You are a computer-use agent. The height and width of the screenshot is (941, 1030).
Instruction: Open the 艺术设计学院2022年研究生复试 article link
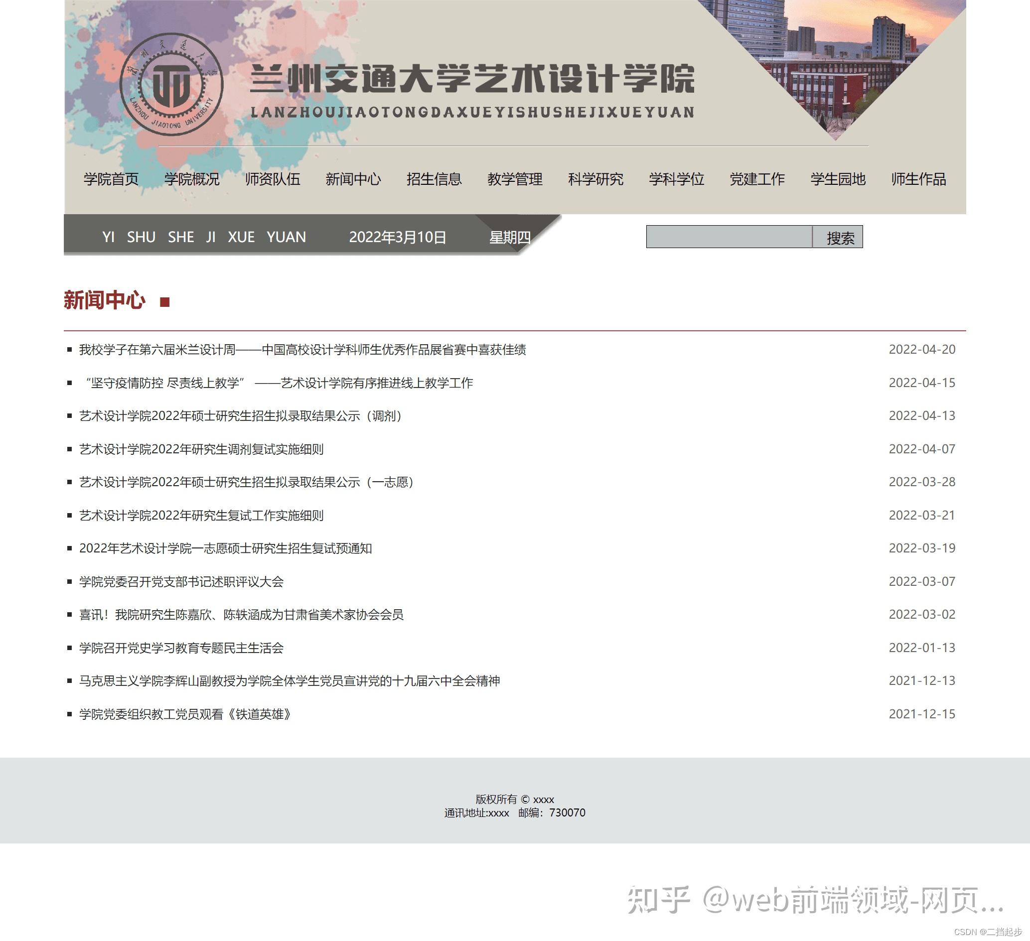click(200, 515)
